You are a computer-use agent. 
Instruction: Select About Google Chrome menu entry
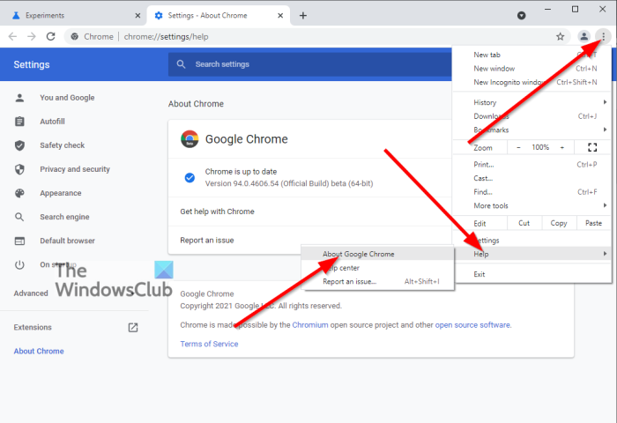[x=358, y=254]
